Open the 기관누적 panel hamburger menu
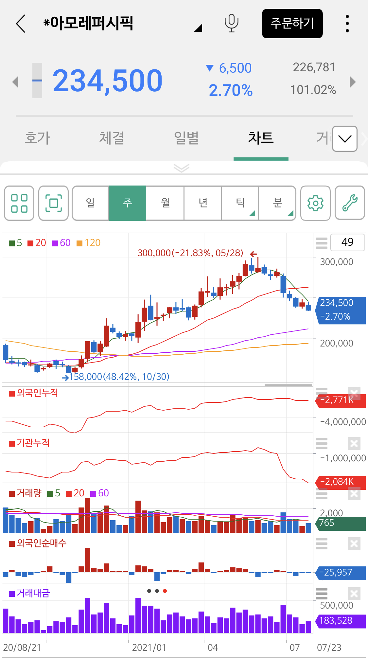Screen dimensions: 368x658 click(322, 443)
